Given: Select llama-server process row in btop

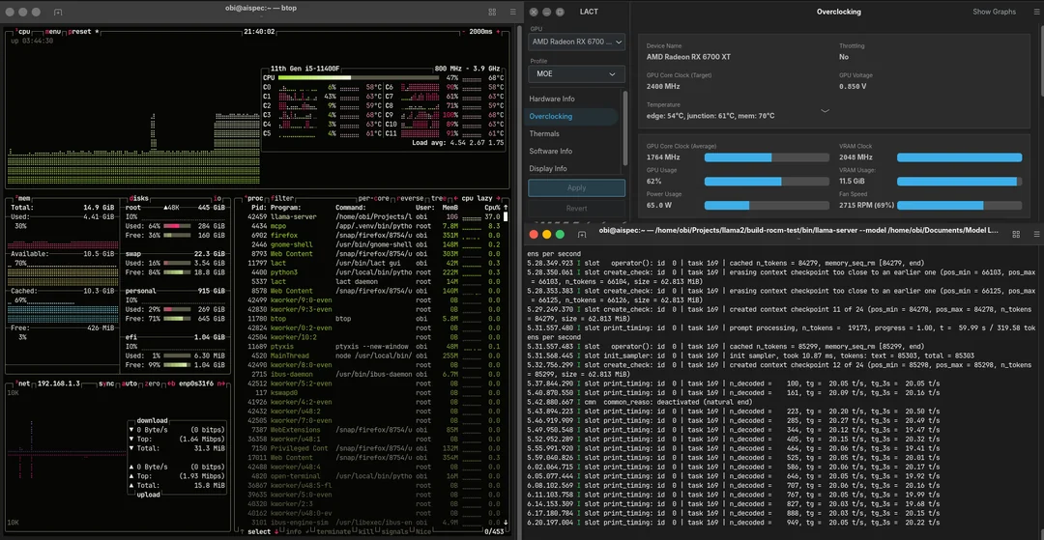Looking at the screenshot, I should coord(371,216).
